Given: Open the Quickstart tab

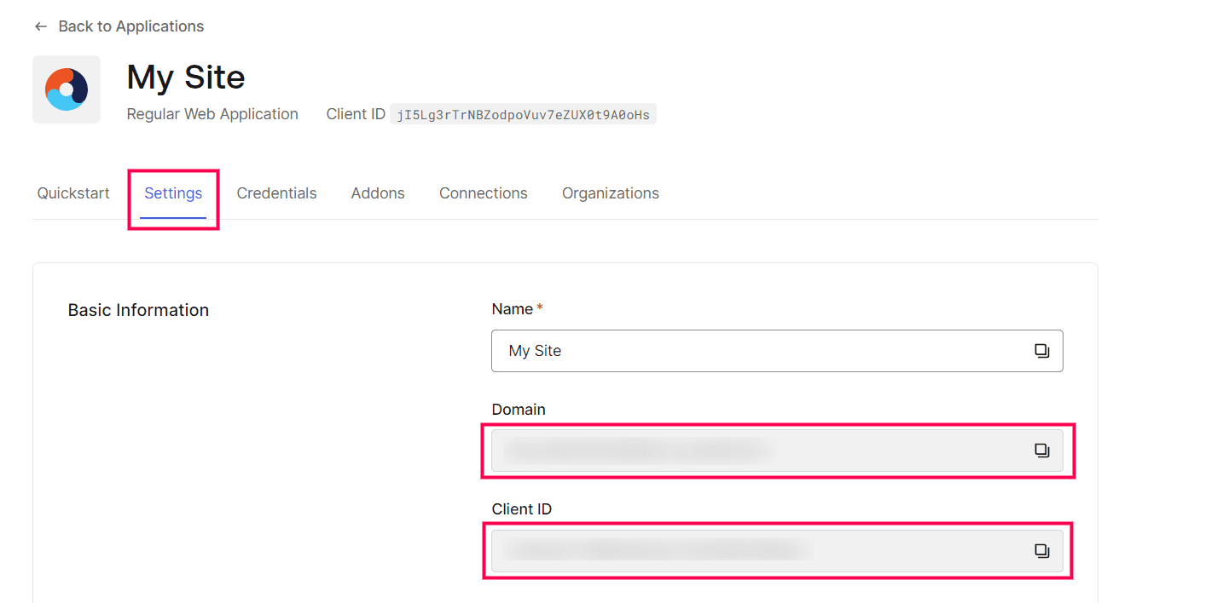Looking at the screenshot, I should [73, 193].
